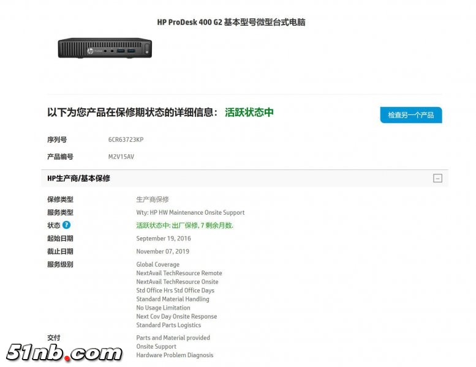The image size is (476, 367).
Task: Click the green 活跃状态中 status heading
Action: coord(249,112)
